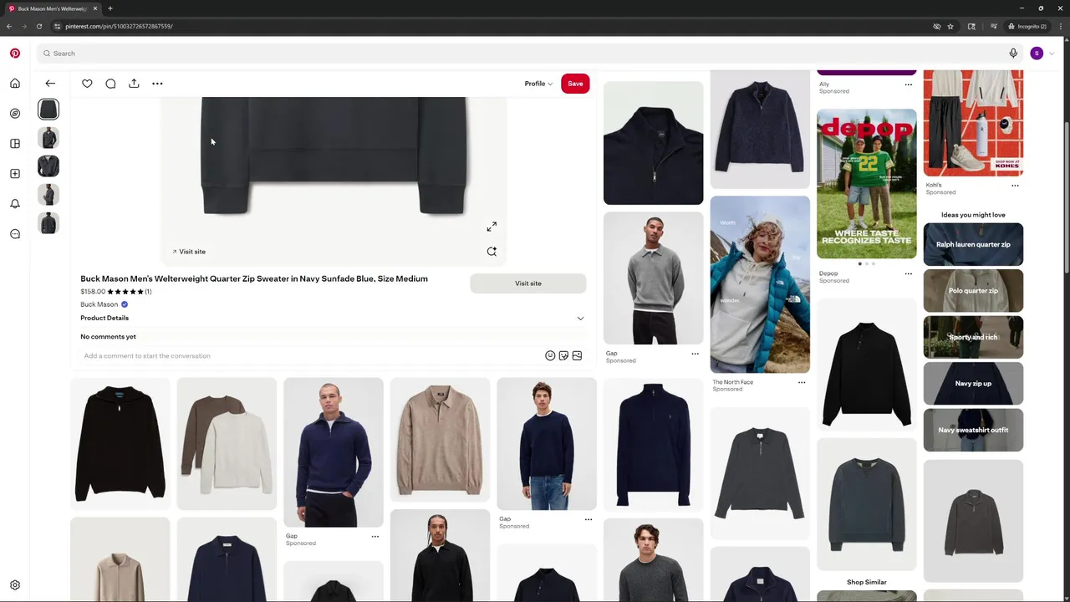Click the Pinterest search field
1070x602 pixels.
[x=528, y=54]
